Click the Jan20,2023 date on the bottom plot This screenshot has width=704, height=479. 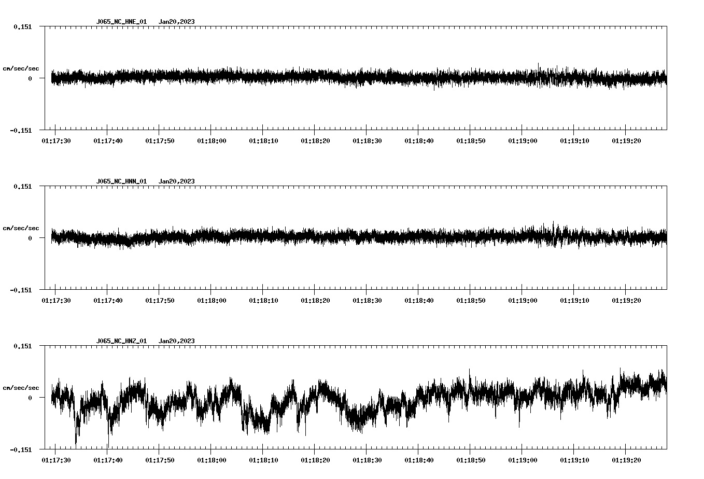click(x=177, y=340)
